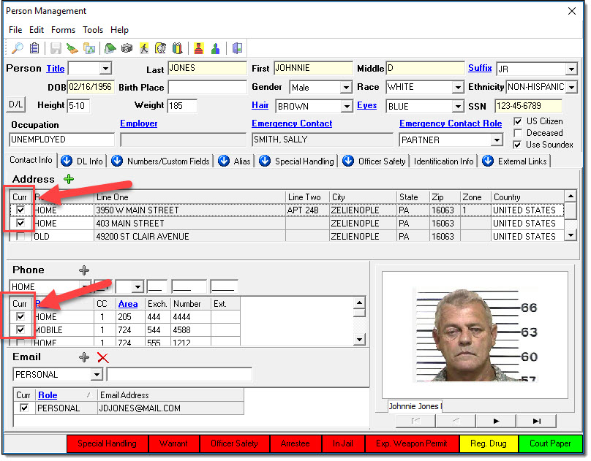Add a new phone with plus icon
Image resolution: width=591 pixels, height=461 pixels.
coord(84,270)
